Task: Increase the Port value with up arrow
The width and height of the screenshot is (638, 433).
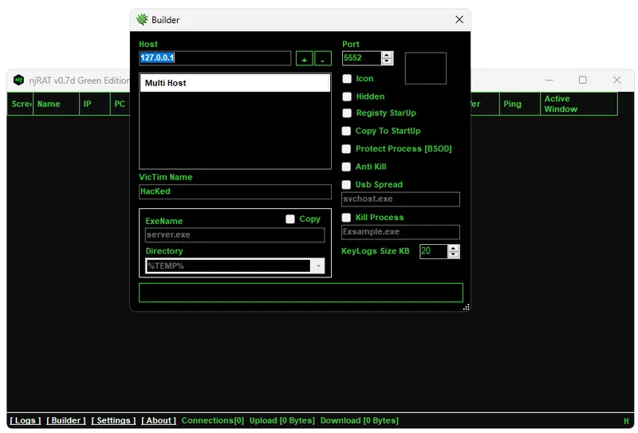Action: (x=387, y=55)
